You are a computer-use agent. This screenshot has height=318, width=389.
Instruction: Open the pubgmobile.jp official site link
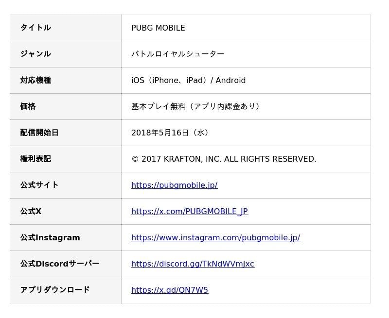point(175,185)
